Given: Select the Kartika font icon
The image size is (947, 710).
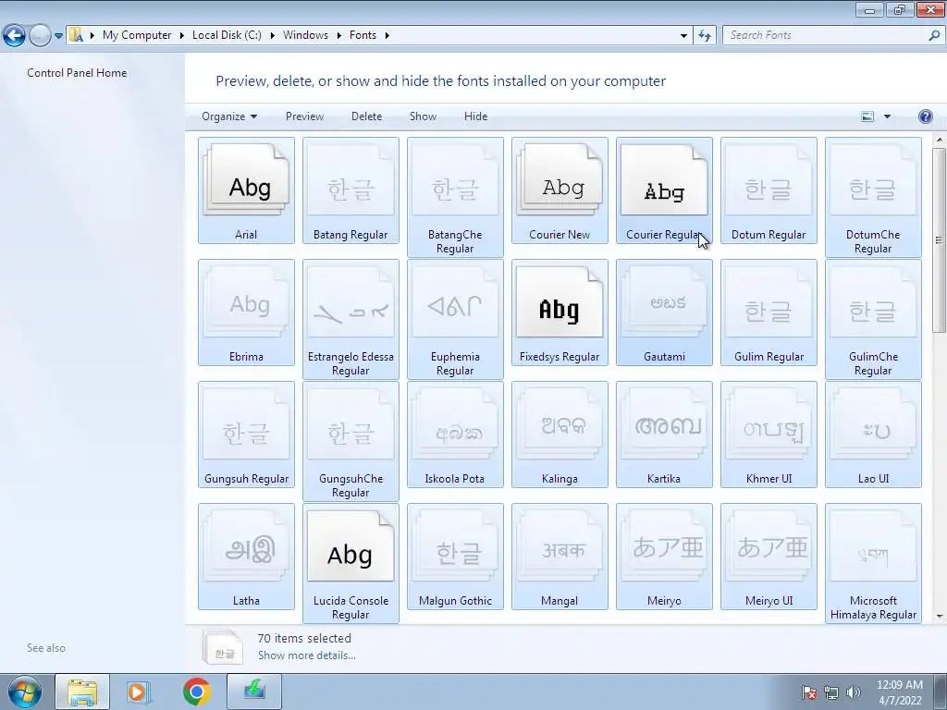Looking at the screenshot, I should [664, 435].
